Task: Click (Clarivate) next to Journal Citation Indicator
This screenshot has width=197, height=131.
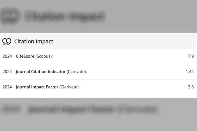Action: [x=77, y=71]
